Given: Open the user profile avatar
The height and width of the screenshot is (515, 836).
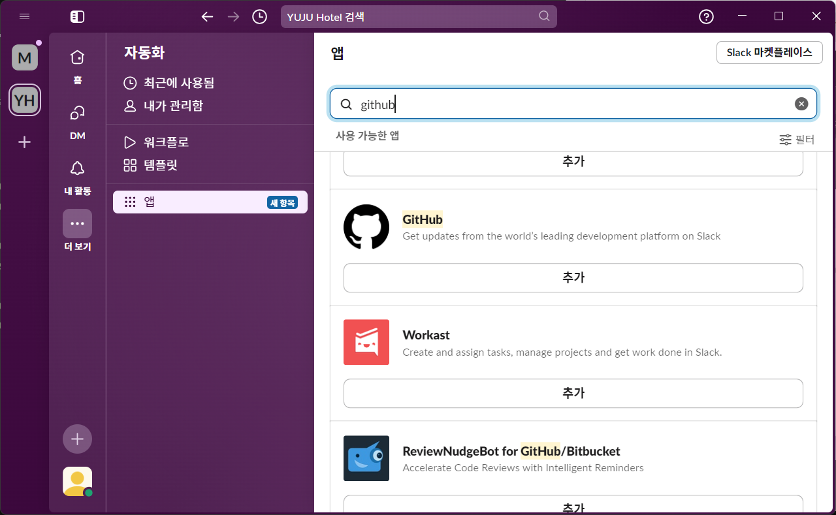Looking at the screenshot, I should (77, 482).
